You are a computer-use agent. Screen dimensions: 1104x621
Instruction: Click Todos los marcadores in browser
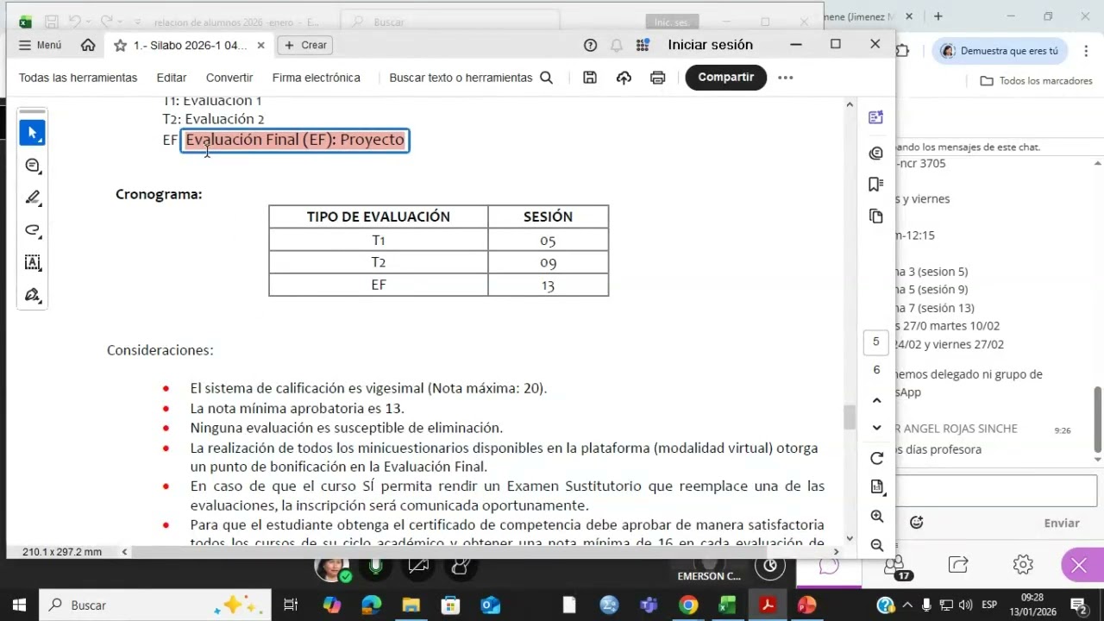(x=1037, y=81)
